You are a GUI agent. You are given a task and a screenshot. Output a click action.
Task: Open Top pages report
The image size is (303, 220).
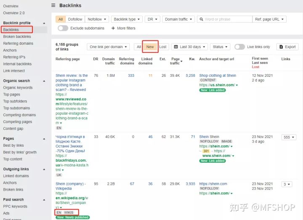click(12, 94)
